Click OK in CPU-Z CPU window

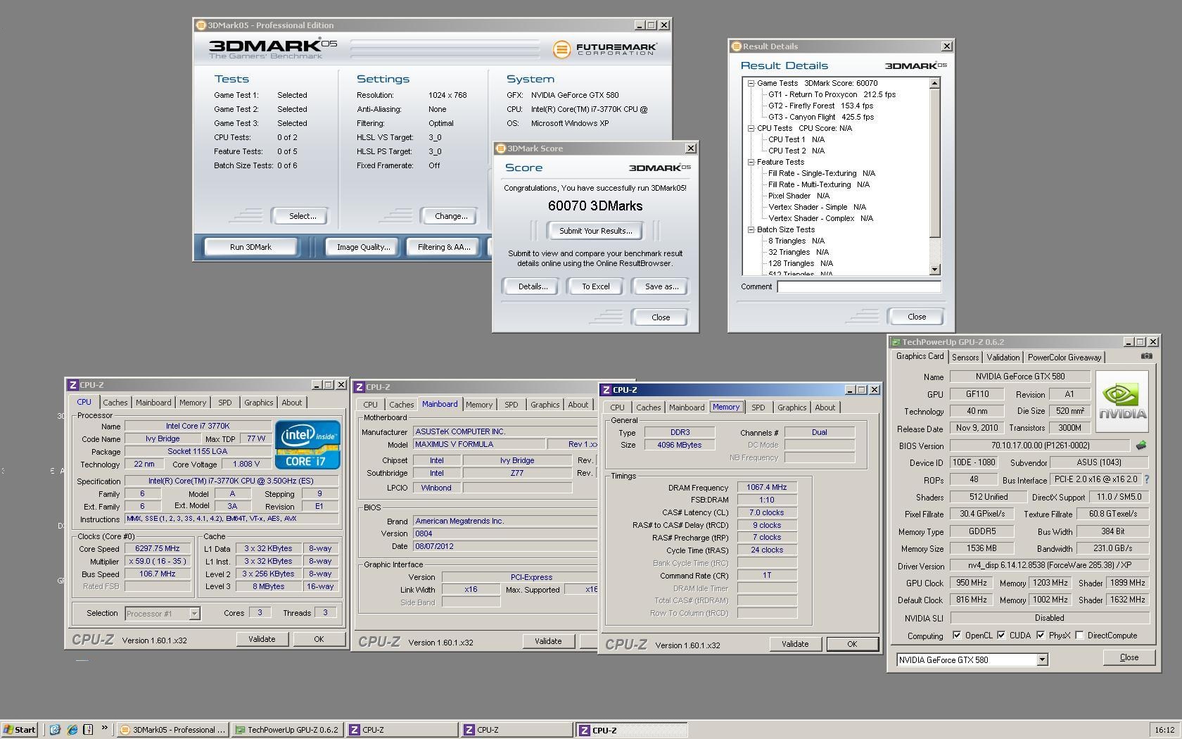click(319, 639)
